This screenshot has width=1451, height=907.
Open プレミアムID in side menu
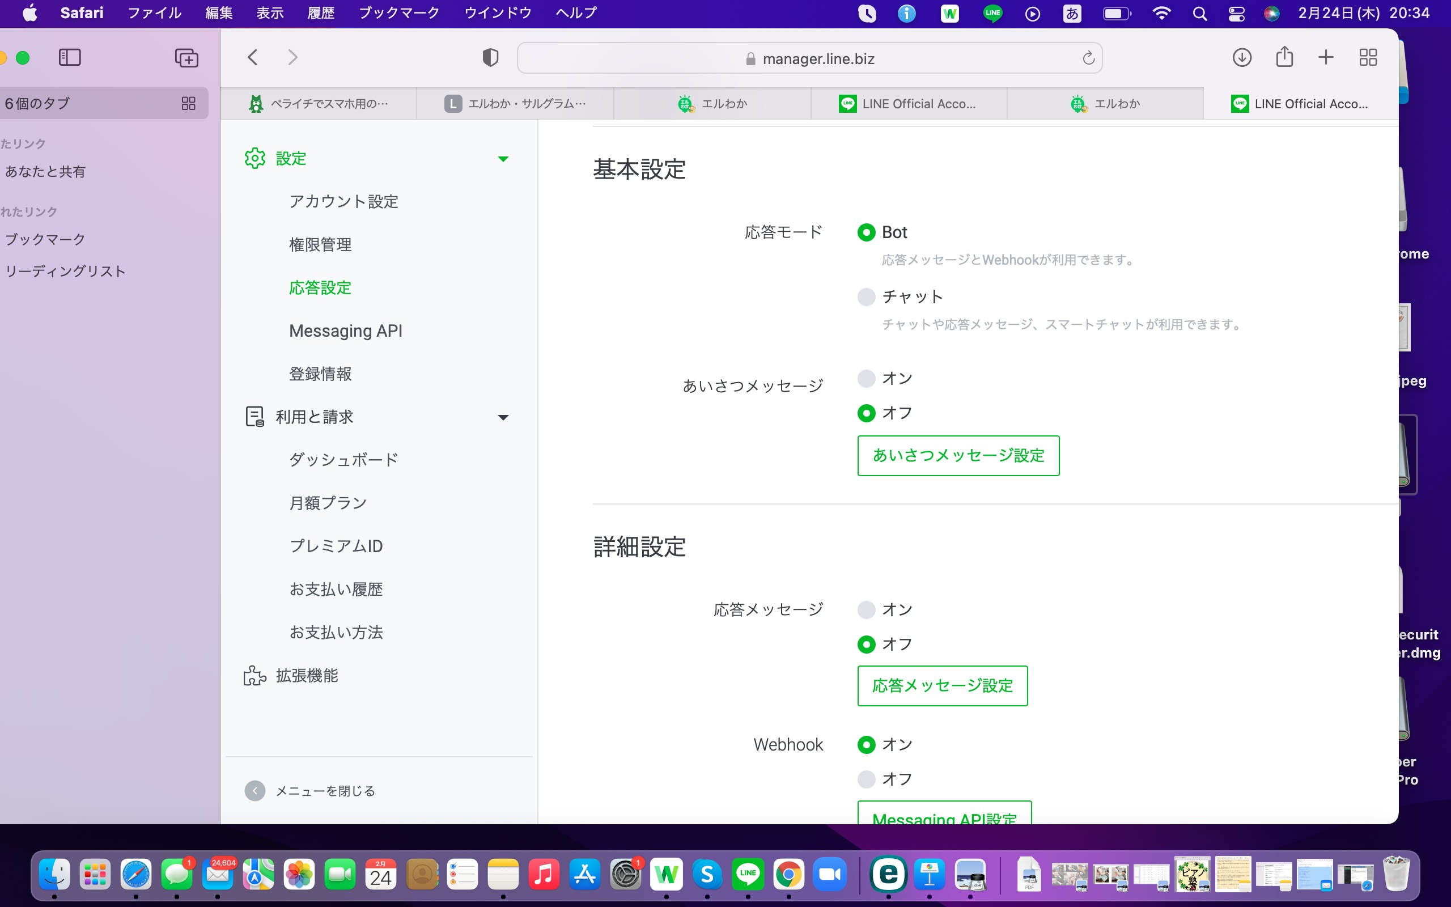pyautogui.click(x=336, y=546)
